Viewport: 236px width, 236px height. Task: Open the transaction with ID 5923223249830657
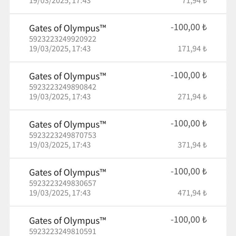click(63, 183)
